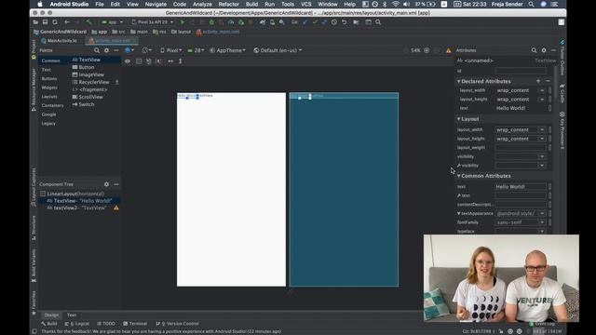Open Event Log tool window
Image resolution: width=596 pixels, height=335 pixels.
[542, 324]
